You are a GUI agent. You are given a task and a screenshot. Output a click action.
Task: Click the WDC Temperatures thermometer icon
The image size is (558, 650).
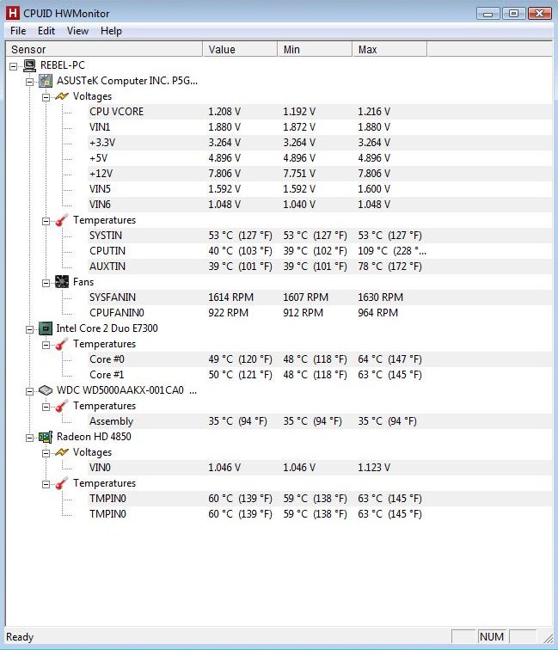62,406
